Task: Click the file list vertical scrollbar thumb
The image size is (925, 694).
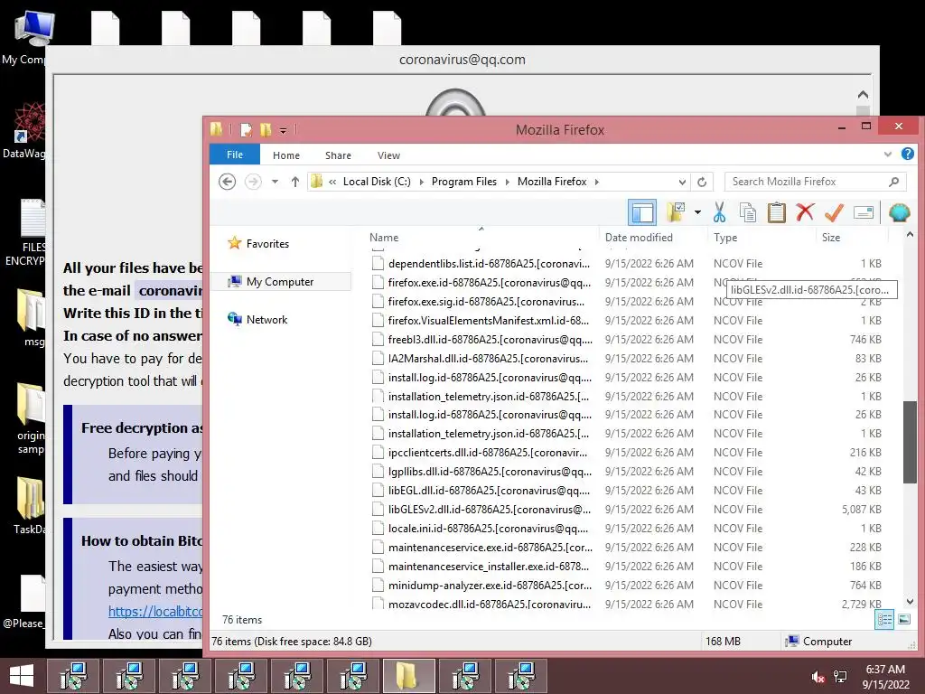Action: tap(910, 441)
